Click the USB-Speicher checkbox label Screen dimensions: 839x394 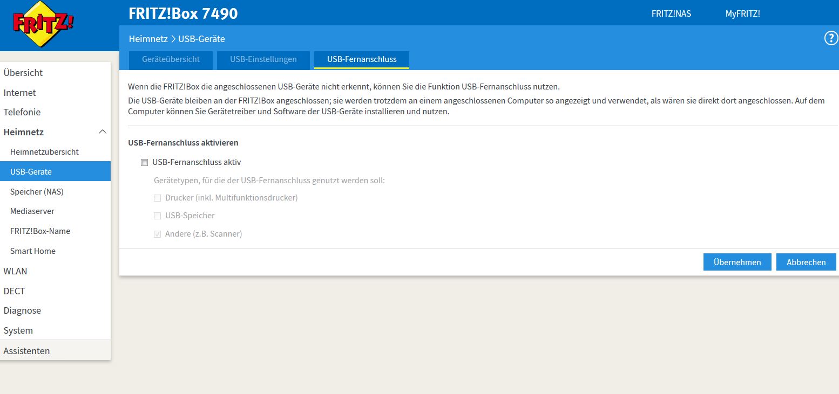pos(190,216)
